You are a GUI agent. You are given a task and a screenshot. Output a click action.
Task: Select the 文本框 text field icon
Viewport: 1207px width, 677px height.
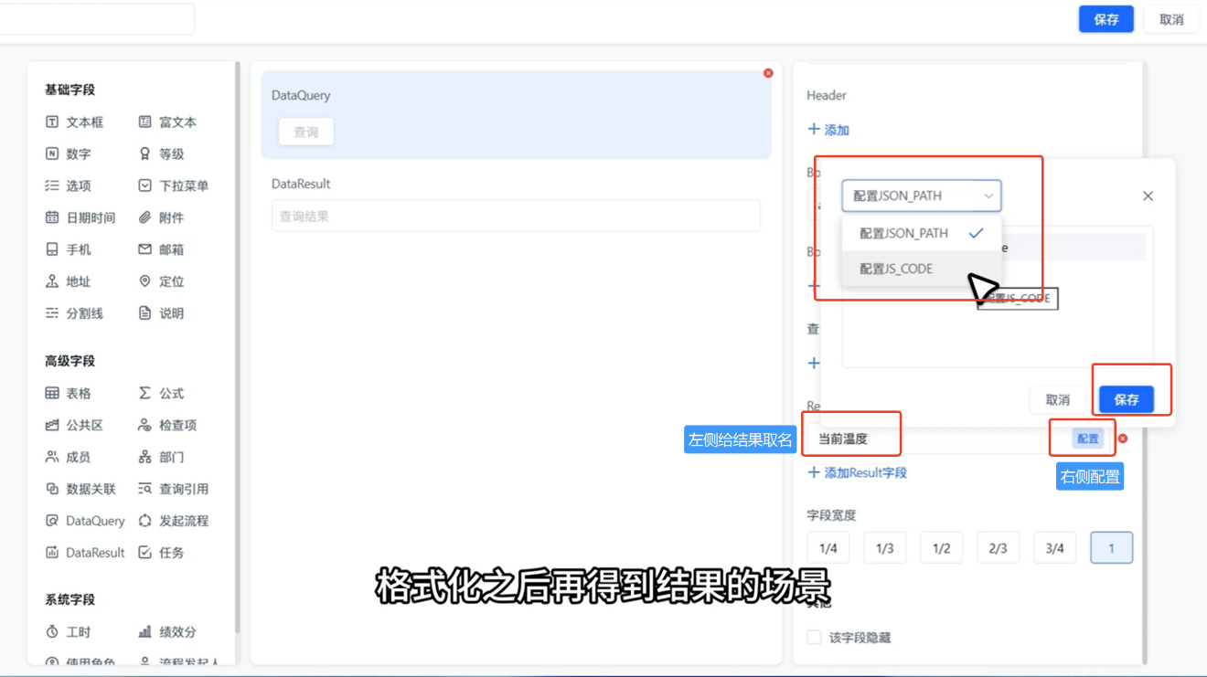pyautogui.click(x=52, y=122)
